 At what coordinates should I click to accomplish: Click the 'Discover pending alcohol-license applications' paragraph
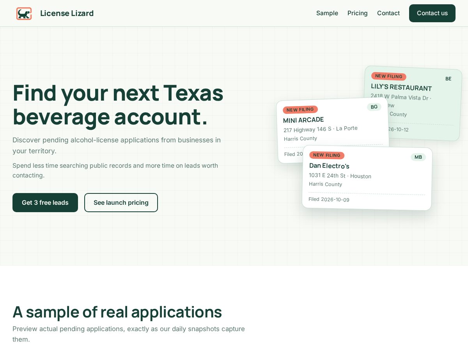(x=117, y=145)
